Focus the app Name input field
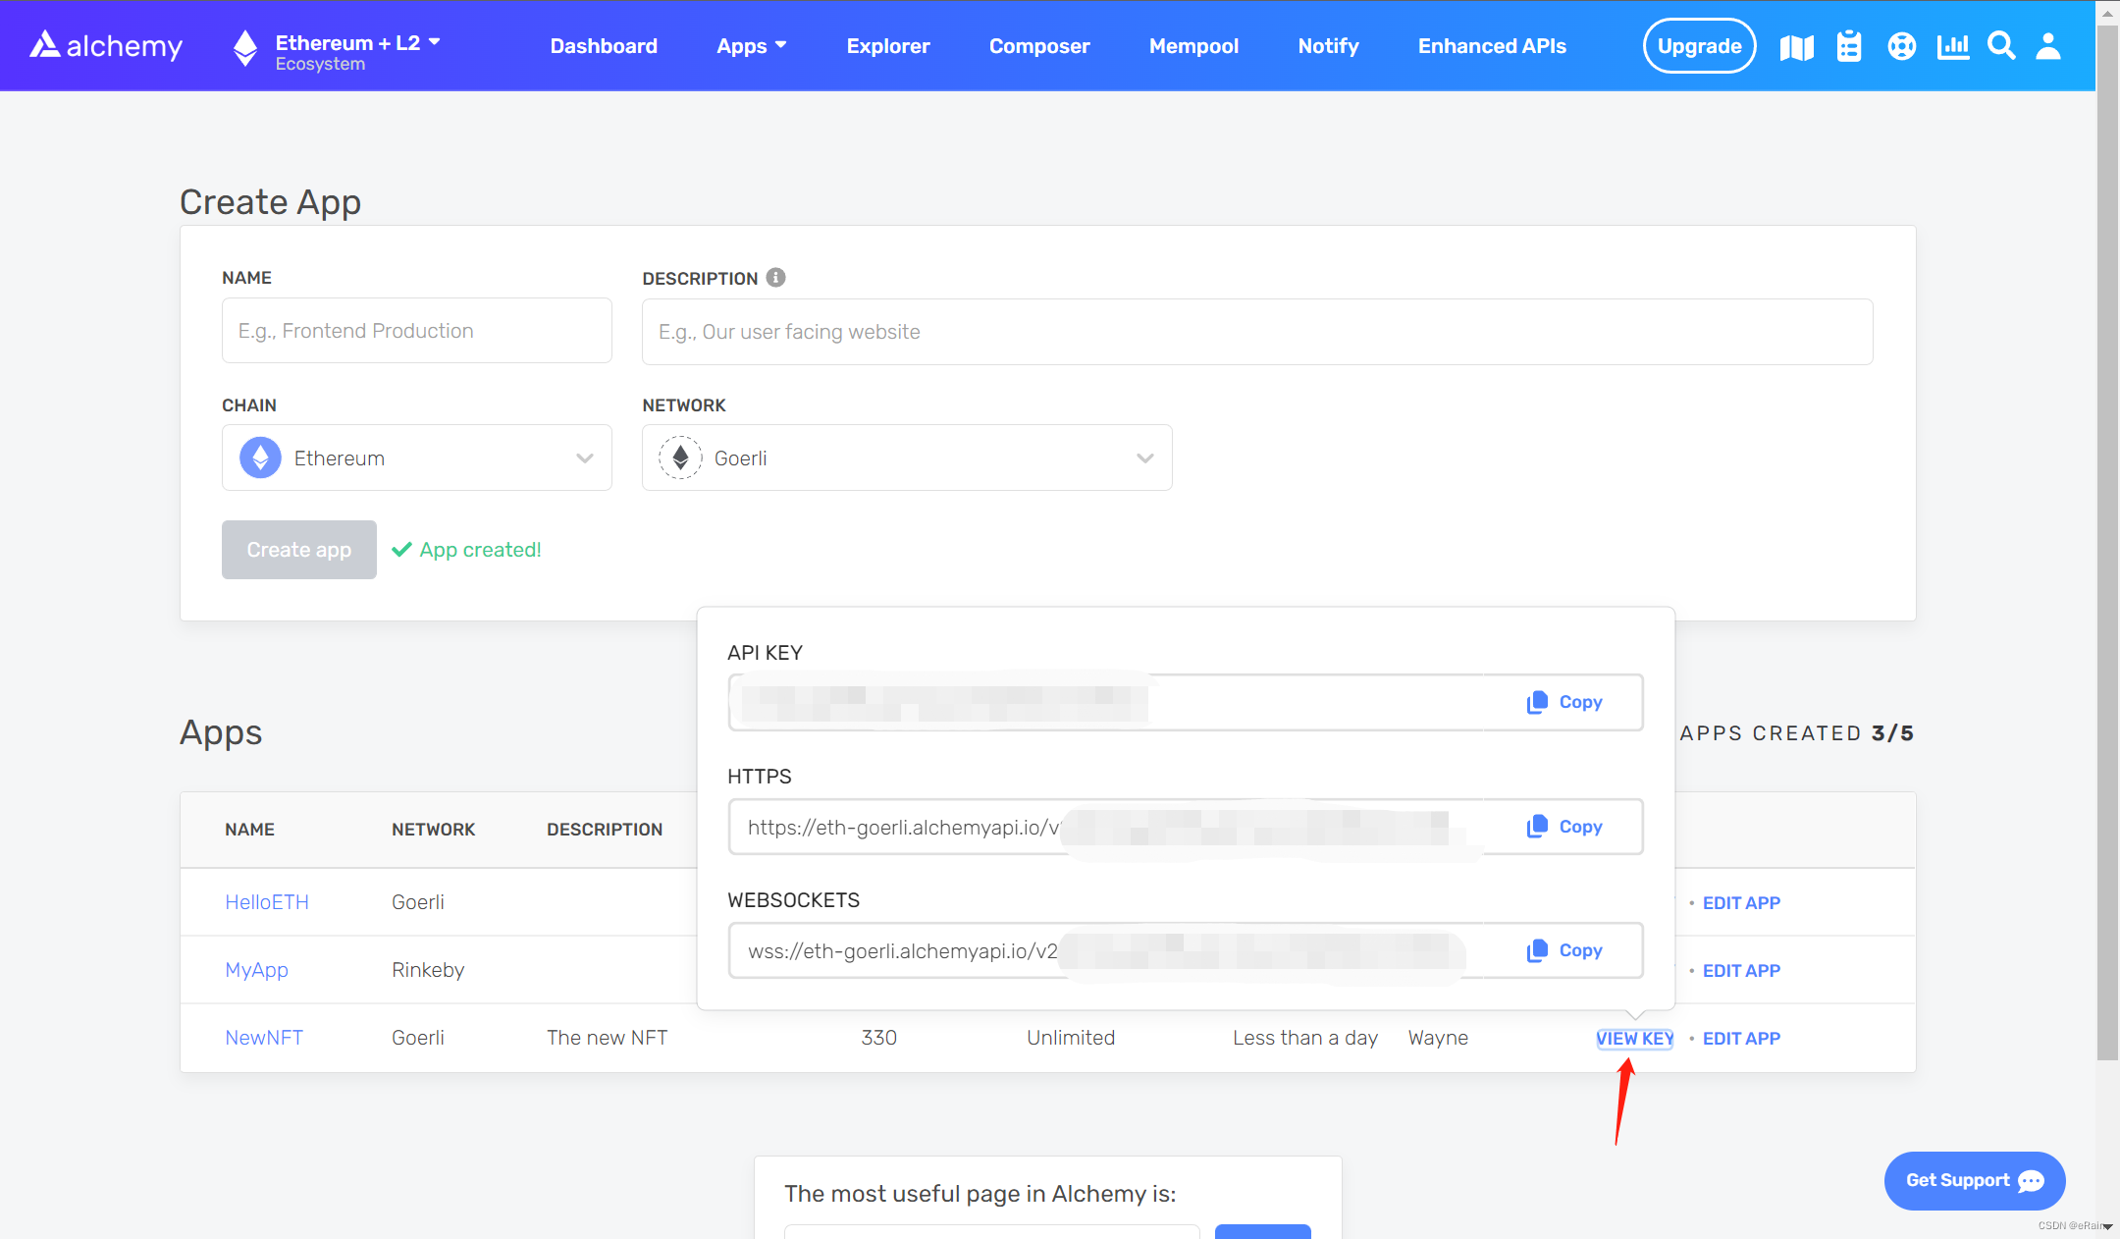Image resolution: width=2120 pixels, height=1239 pixels. (416, 331)
